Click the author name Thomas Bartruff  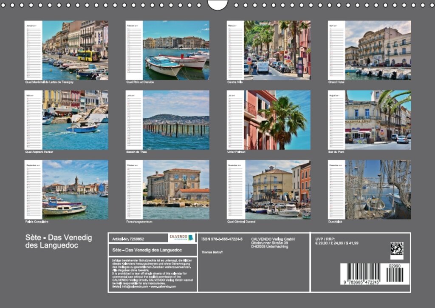212,252
